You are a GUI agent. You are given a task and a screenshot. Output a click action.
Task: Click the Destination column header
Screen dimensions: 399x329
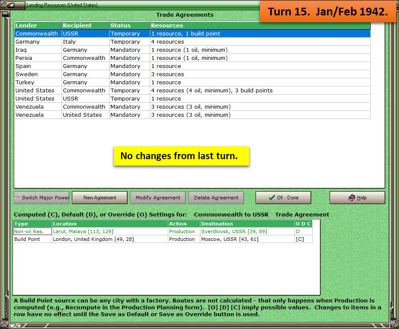pyautogui.click(x=247, y=224)
